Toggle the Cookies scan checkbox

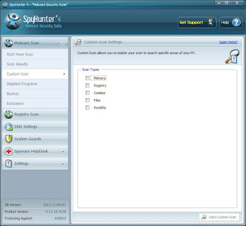(x=87, y=93)
